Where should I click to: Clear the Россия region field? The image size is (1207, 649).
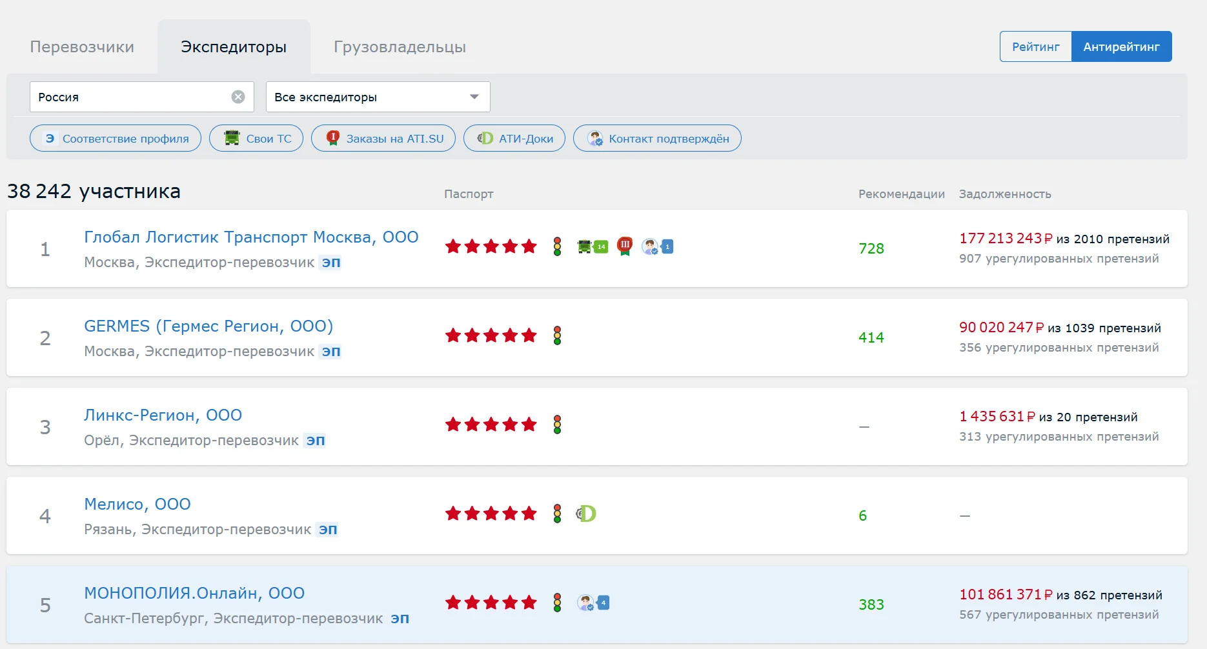coord(238,97)
